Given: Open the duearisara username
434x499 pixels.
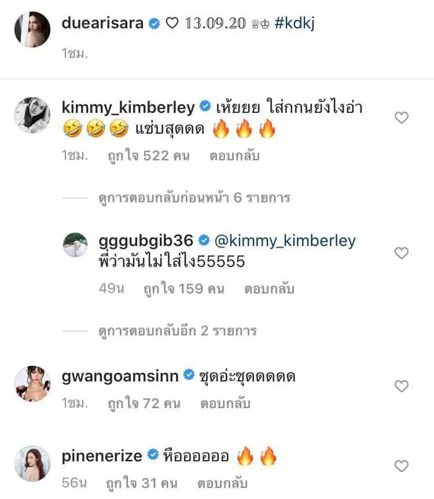Looking at the screenshot, I should pos(102,23).
